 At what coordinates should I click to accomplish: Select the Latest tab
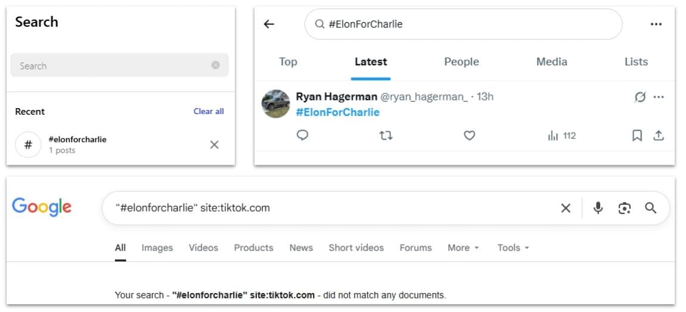371,62
